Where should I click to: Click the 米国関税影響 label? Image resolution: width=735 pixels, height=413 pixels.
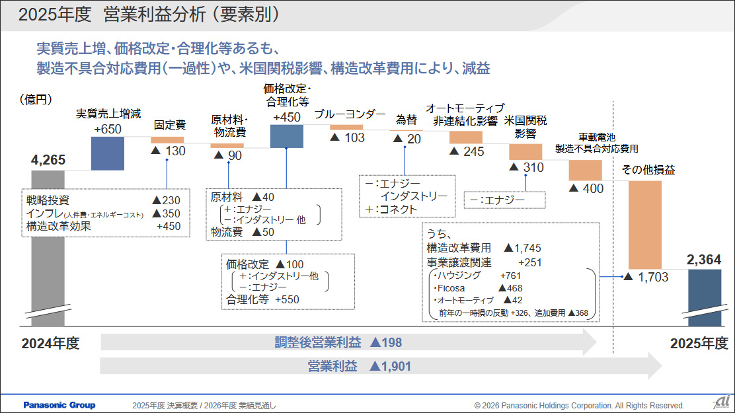point(525,127)
